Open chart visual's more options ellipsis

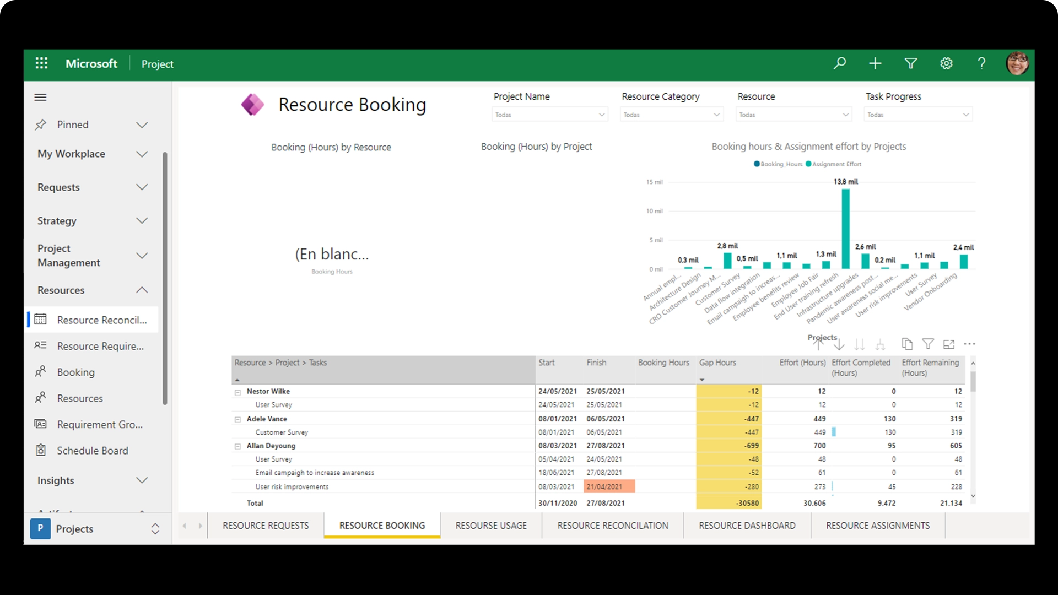(x=970, y=344)
